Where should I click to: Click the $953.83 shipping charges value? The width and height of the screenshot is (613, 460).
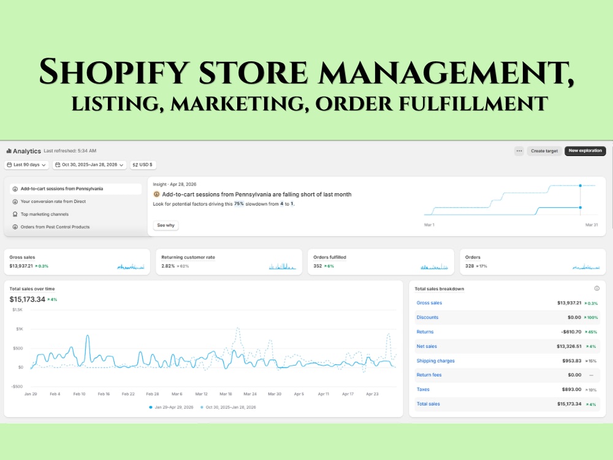571,361
